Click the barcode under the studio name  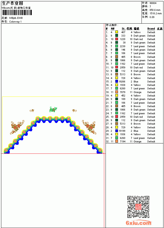tap(17, 12)
